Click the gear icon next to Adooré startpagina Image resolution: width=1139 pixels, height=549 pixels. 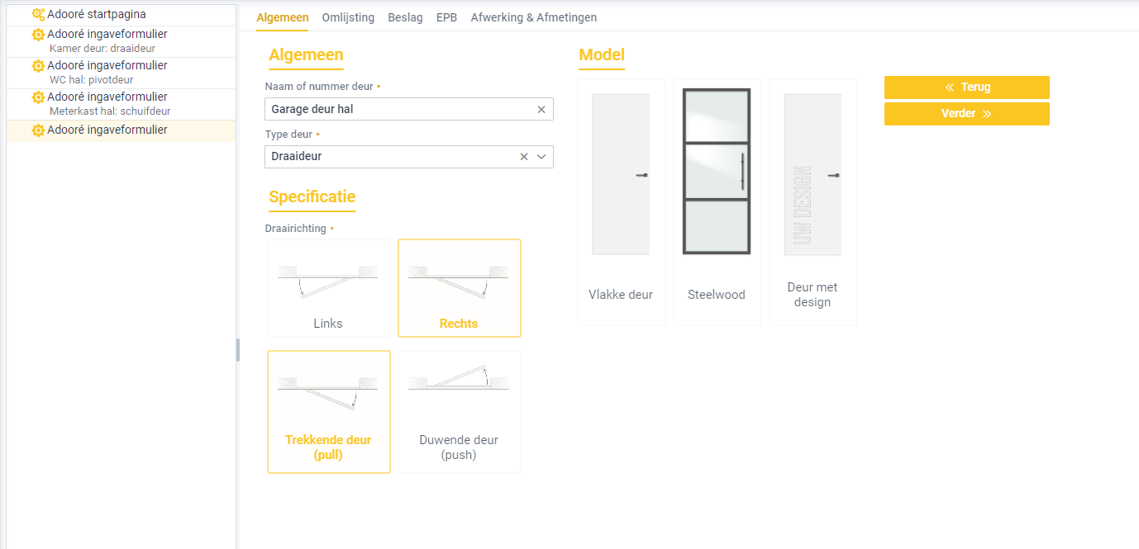click(36, 14)
